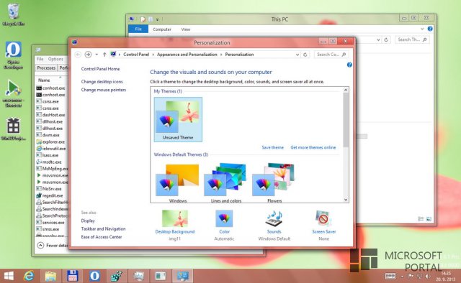This screenshot has height=283, width=461.
Task: Select the Flowers theme
Action: coord(274,183)
